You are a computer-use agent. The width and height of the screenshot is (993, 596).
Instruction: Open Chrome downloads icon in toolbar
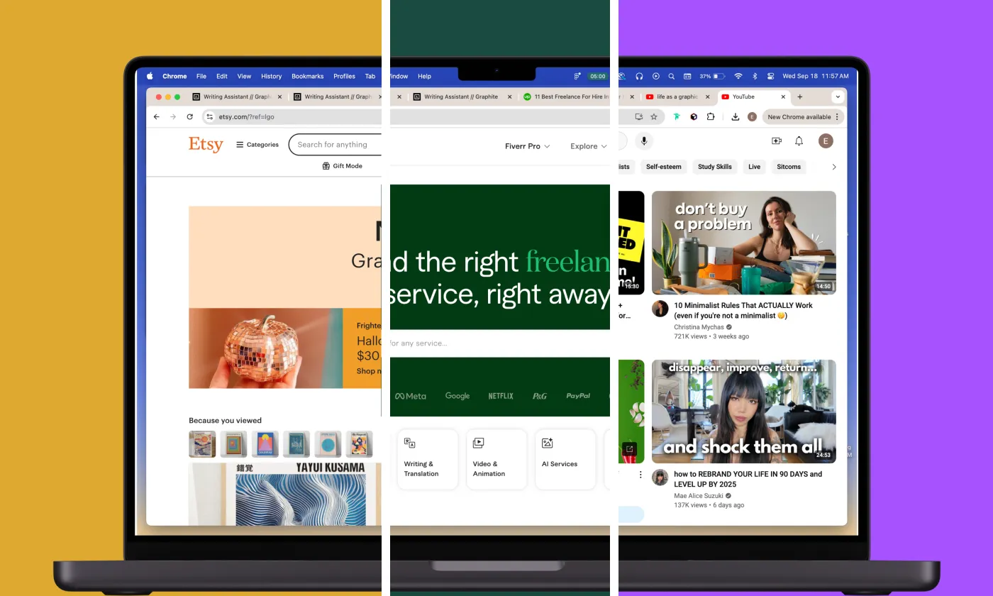pos(736,117)
